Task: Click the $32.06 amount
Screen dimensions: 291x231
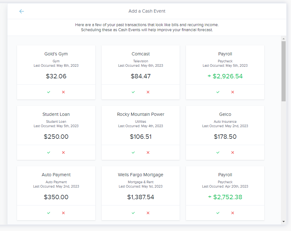Action: 56,76
